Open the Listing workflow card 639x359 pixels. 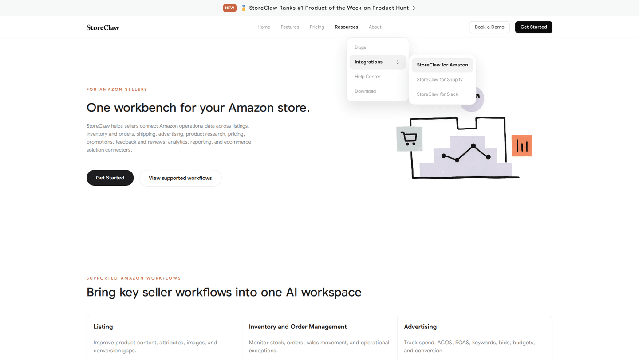(164, 337)
